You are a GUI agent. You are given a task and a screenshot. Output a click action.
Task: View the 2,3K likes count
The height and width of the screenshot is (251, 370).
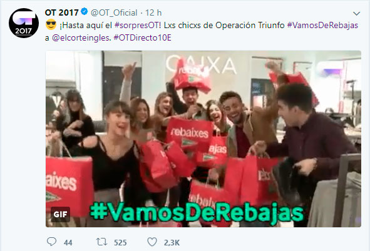tap(172, 242)
